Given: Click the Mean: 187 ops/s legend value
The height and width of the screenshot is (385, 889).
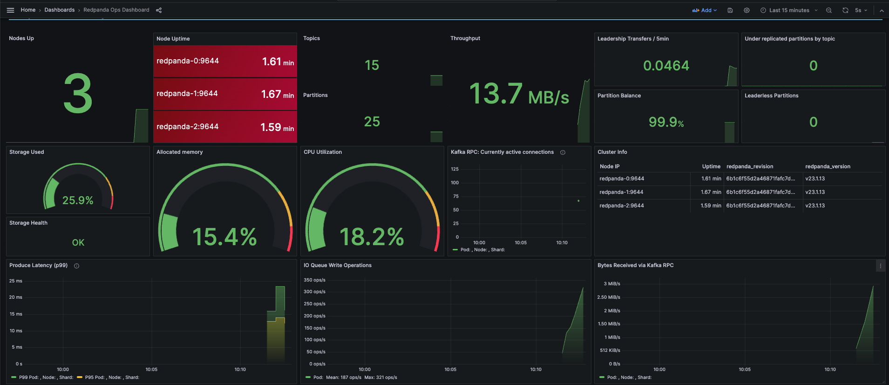Looking at the screenshot, I should pyautogui.click(x=344, y=378).
